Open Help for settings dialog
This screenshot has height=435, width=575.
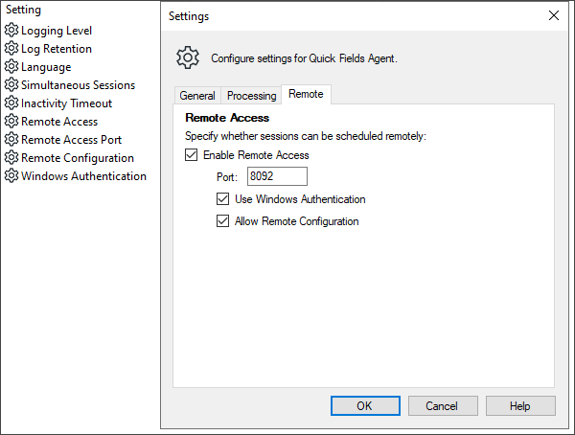coord(519,406)
